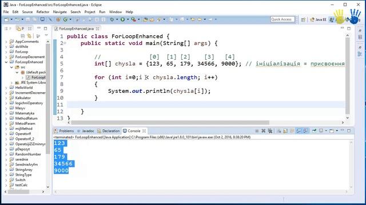Image resolution: width=366 pixels, height=205 pixels.
Task: Close the Console view tab
Action: point(144,131)
